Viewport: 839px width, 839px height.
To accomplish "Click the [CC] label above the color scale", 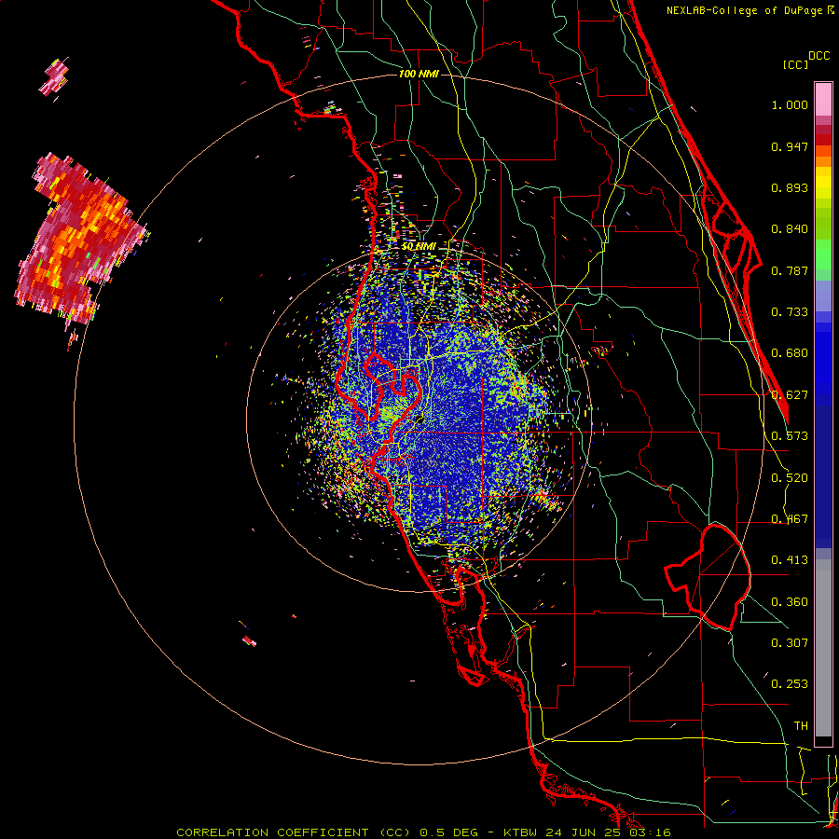I will click(795, 64).
